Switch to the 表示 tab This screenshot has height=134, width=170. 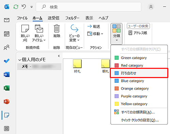click(x=89, y=18)
